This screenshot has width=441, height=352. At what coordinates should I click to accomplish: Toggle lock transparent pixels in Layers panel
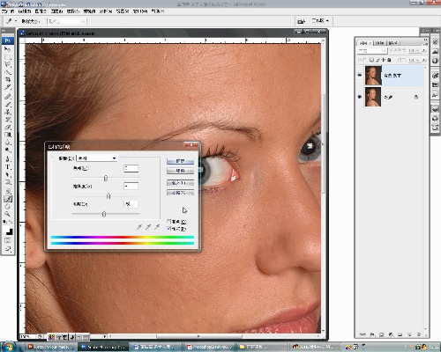tap(372, 60)
